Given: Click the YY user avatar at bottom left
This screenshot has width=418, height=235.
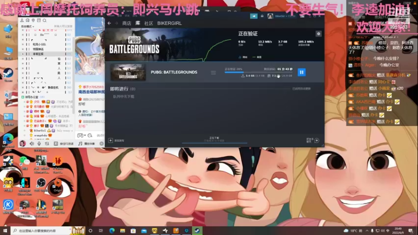Looking at the screenshot, I should (x=22, y=144).
